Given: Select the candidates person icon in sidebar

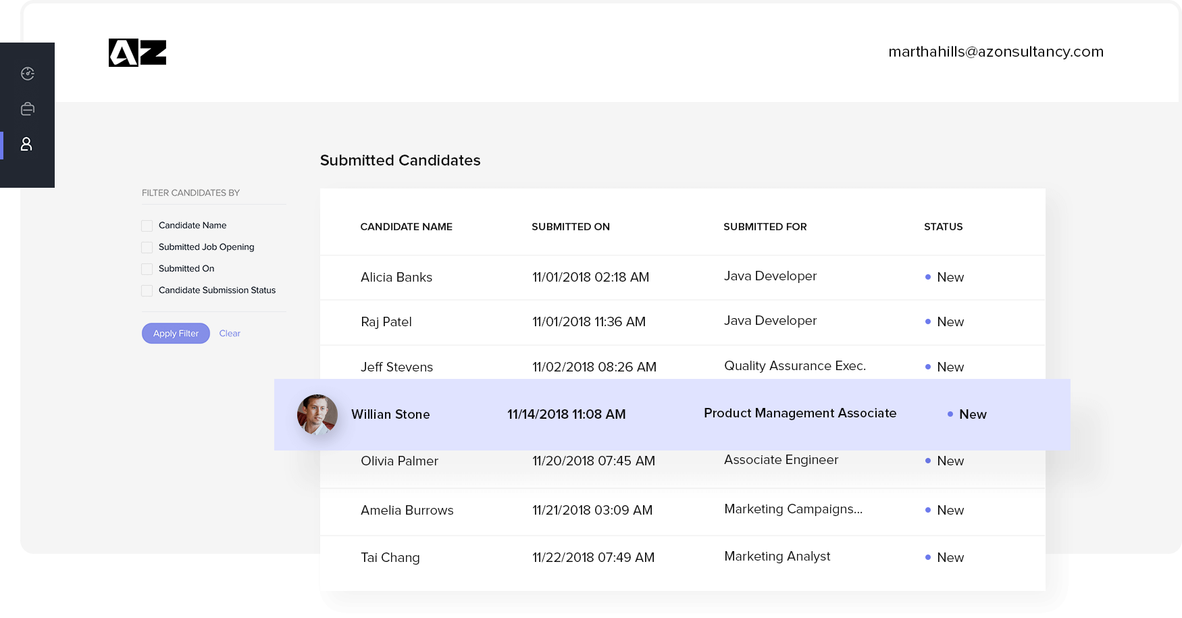Looking at the screenshot, I should 27,145.
